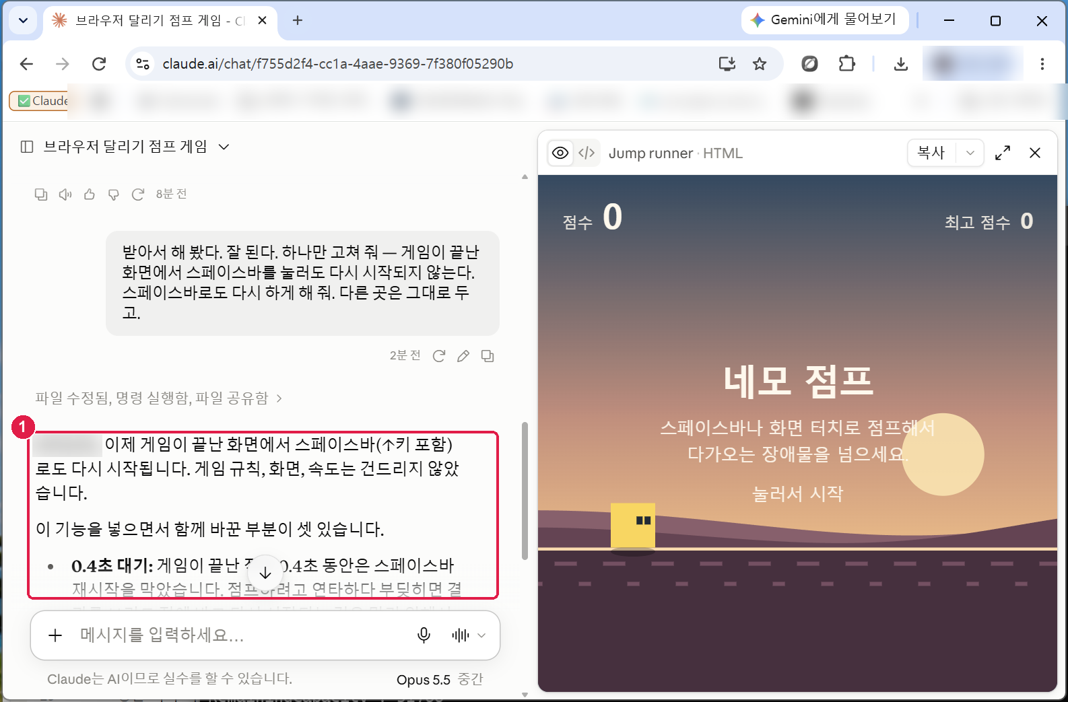This screenshot has width=1068, height=702.
Task: Show Chrome downloads
Action: pos(901,64)
